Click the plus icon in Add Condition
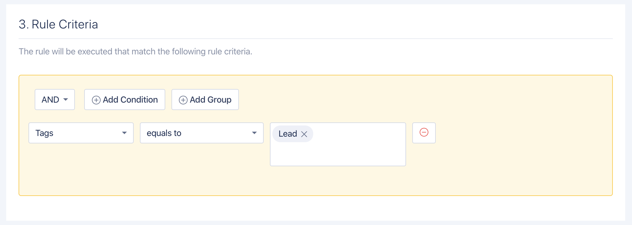This screenshot has width=632, height=225. [x=96, y=100]
